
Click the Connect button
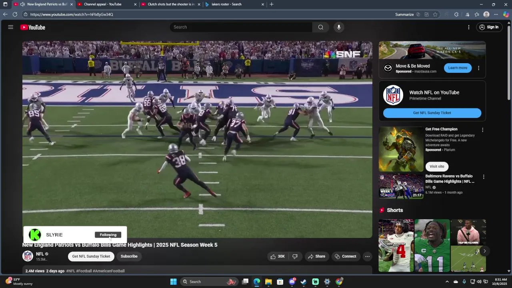coord(345,256)
